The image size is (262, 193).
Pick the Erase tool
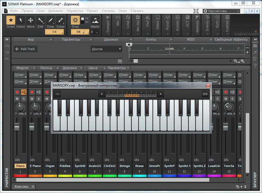(x=60, y=21)
